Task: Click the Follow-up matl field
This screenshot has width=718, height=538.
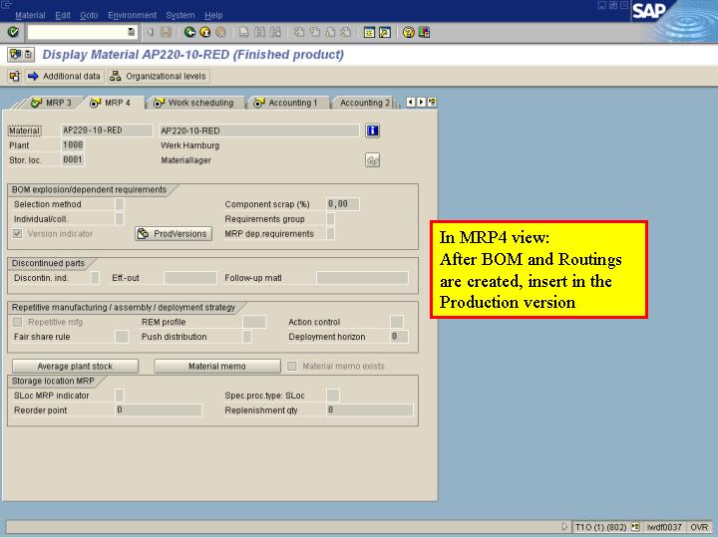Action: [x=362, y=278]
